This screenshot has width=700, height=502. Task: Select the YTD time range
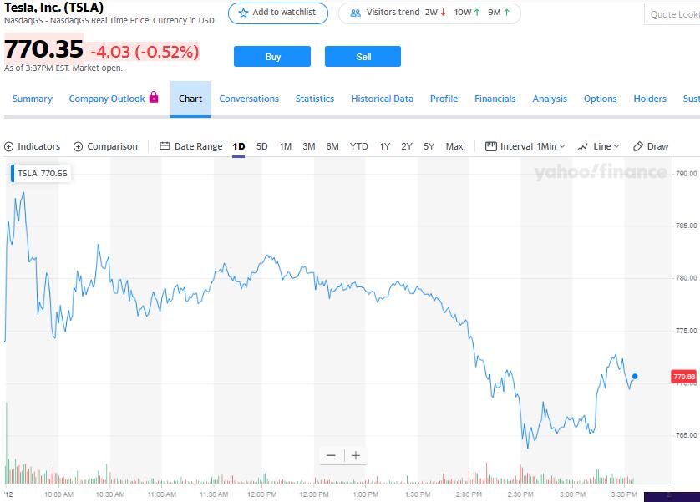click(359, 146)
